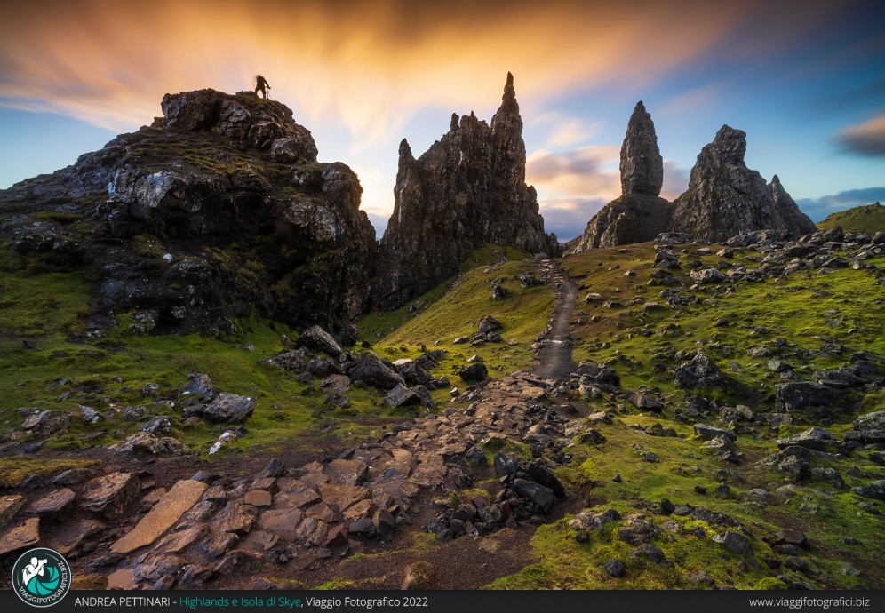Click the 'Highlands e Isola di Skye' text
This screenshot has height=613, width=885.
click(x=240, y=601)
